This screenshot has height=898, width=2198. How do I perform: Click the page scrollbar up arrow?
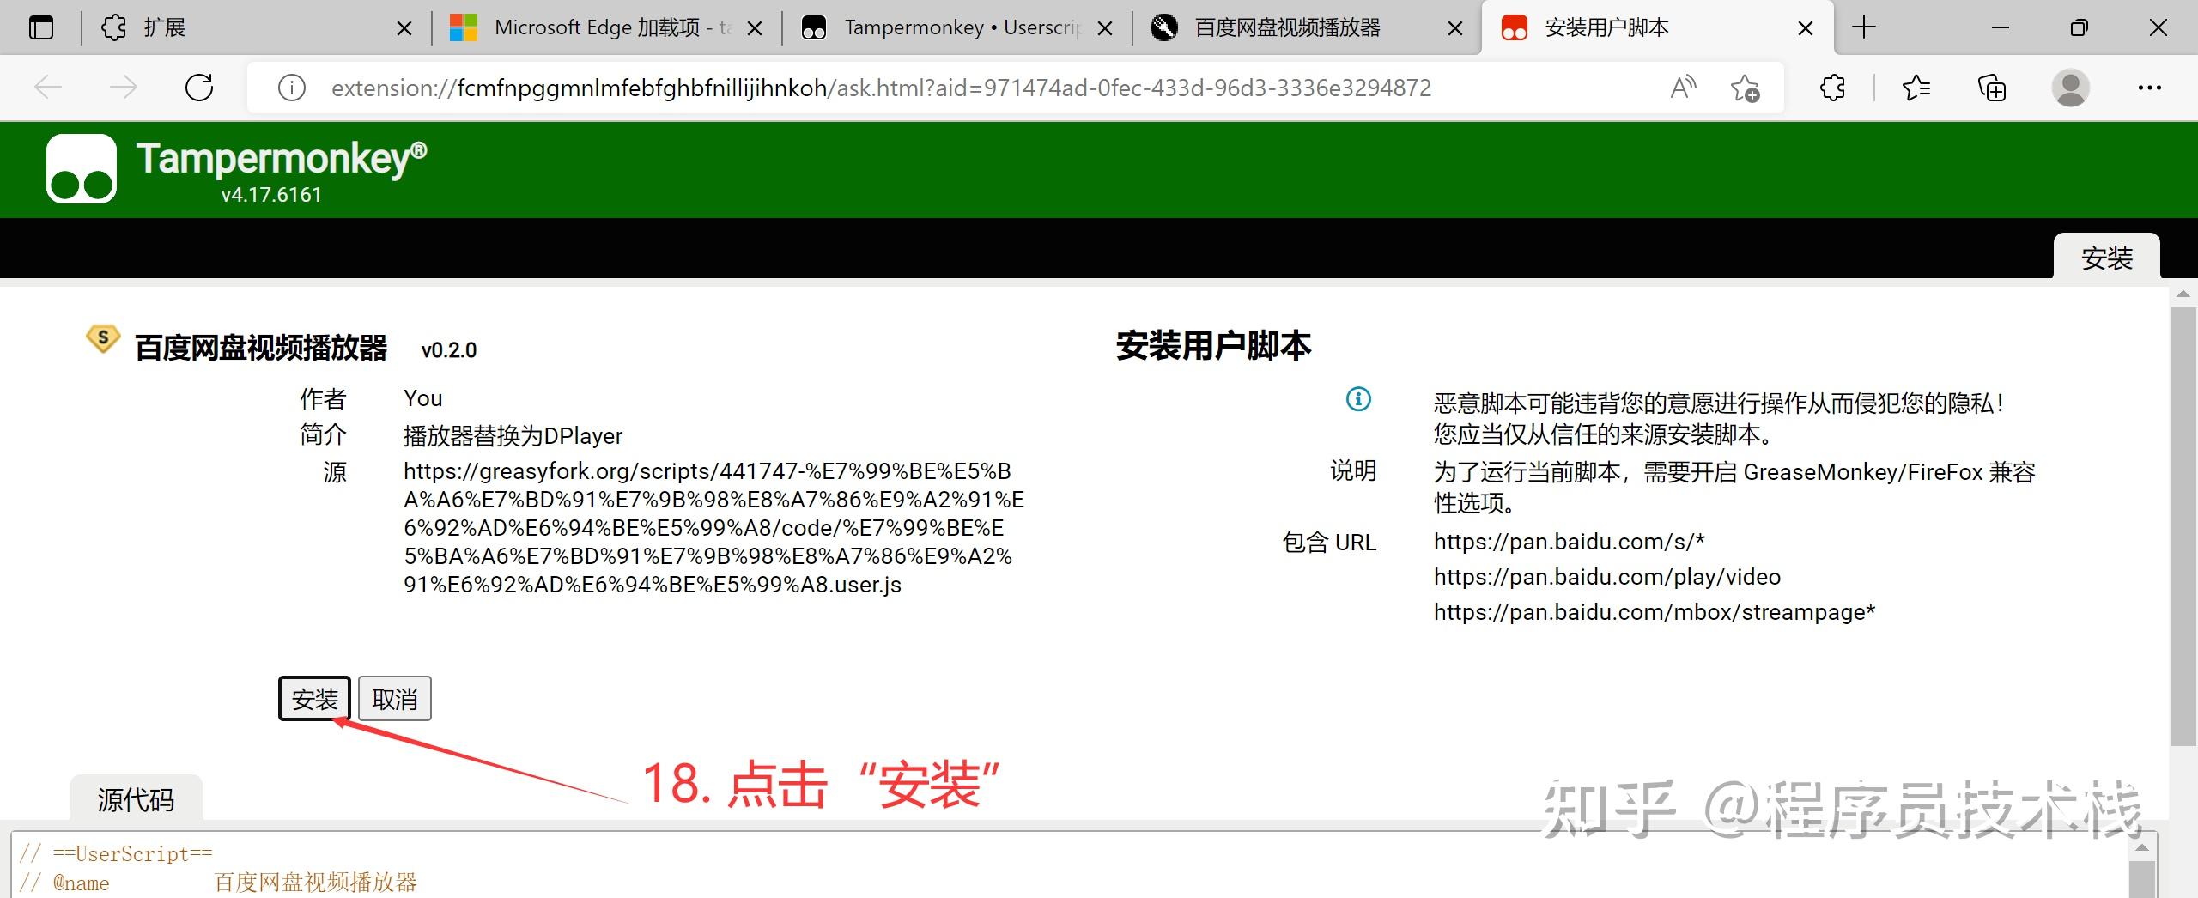[2182, 295]
